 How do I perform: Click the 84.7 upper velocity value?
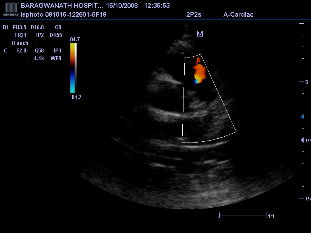[75, 39]
